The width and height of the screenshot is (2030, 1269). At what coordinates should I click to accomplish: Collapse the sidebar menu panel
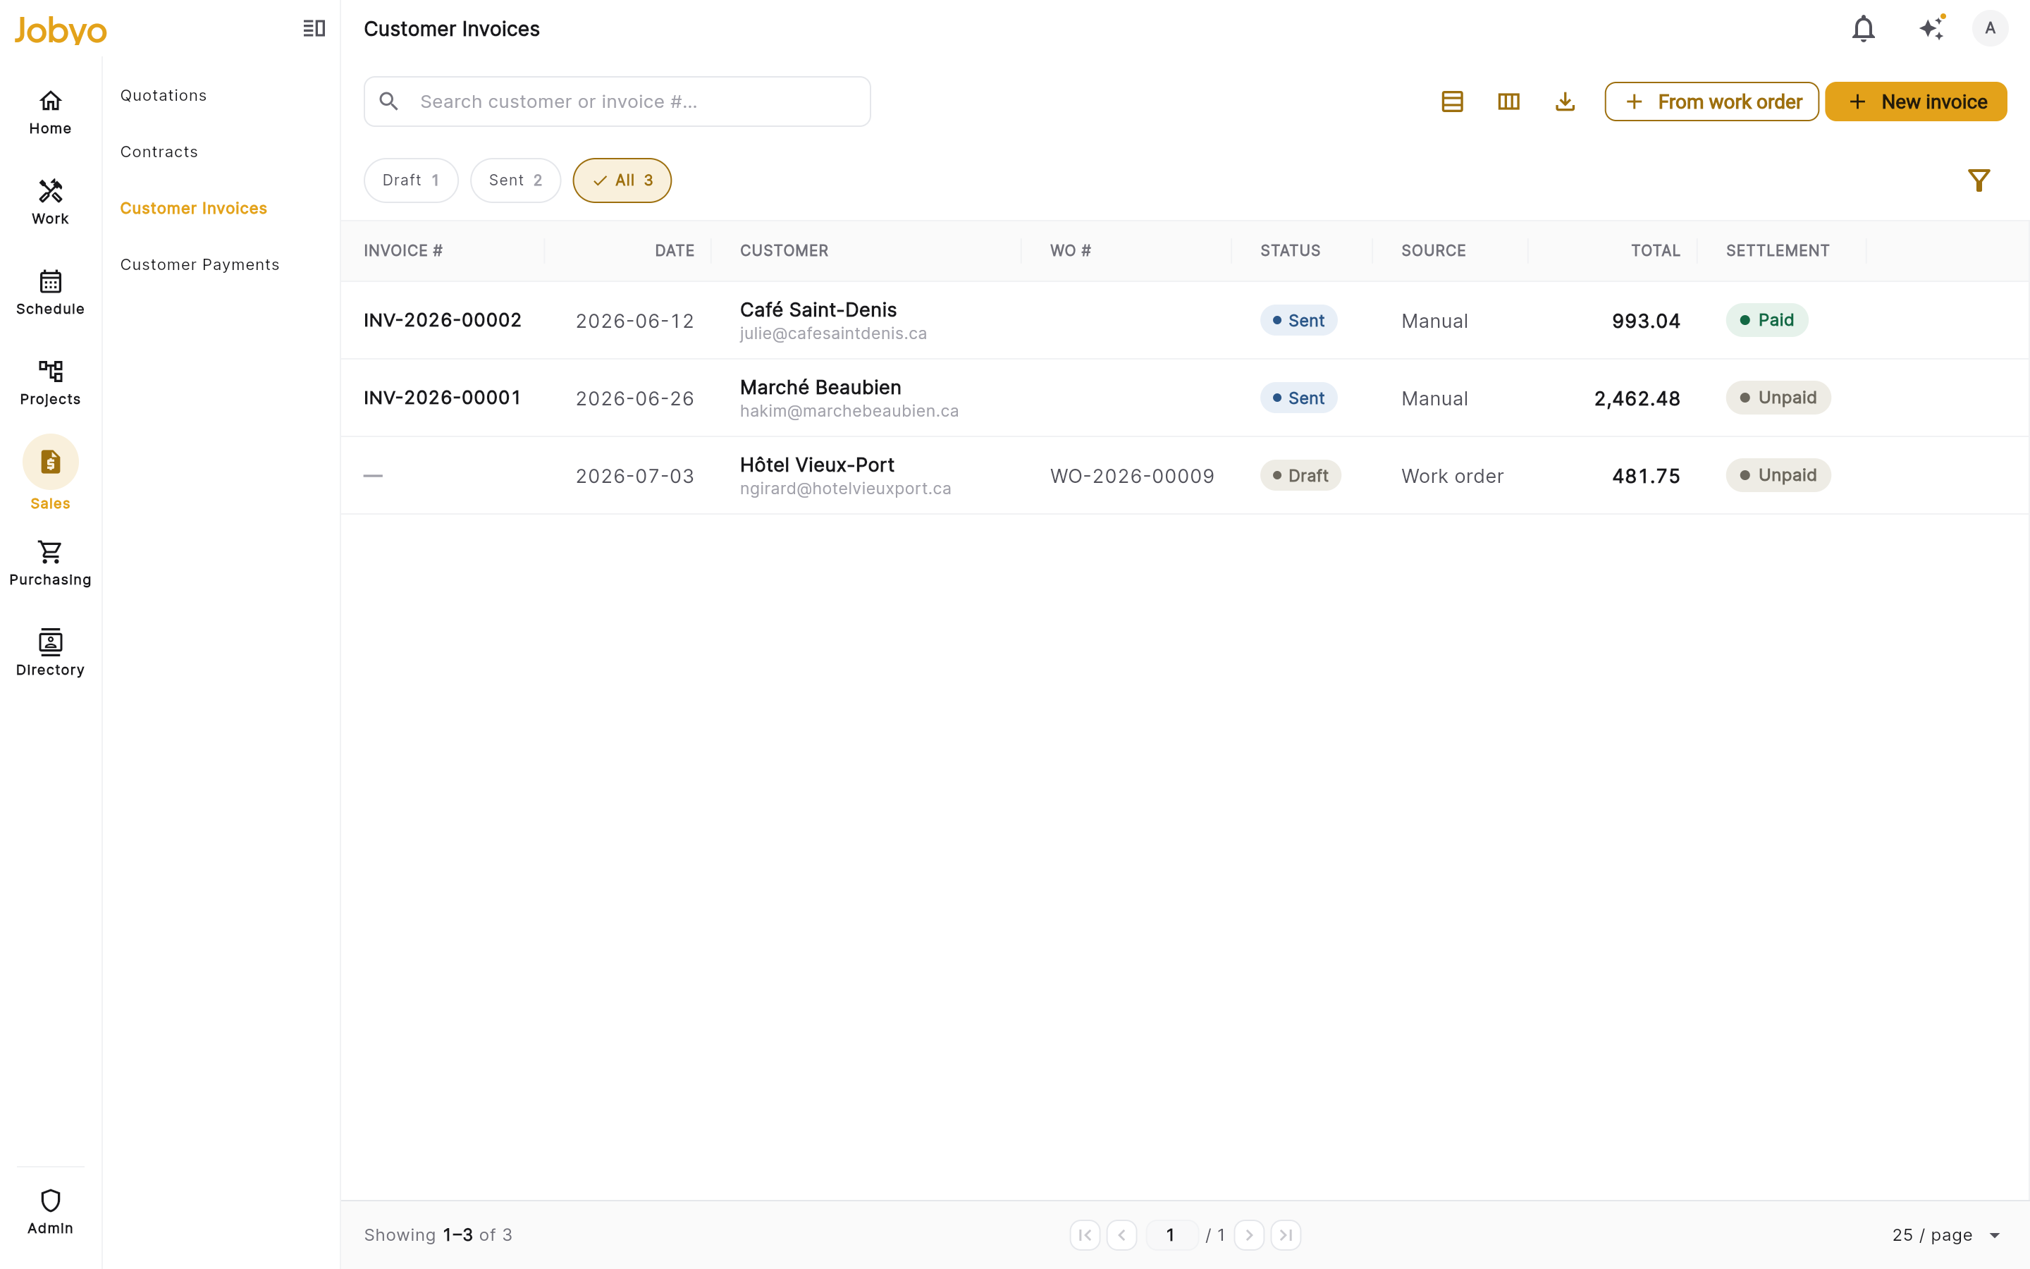click(314, 28)
